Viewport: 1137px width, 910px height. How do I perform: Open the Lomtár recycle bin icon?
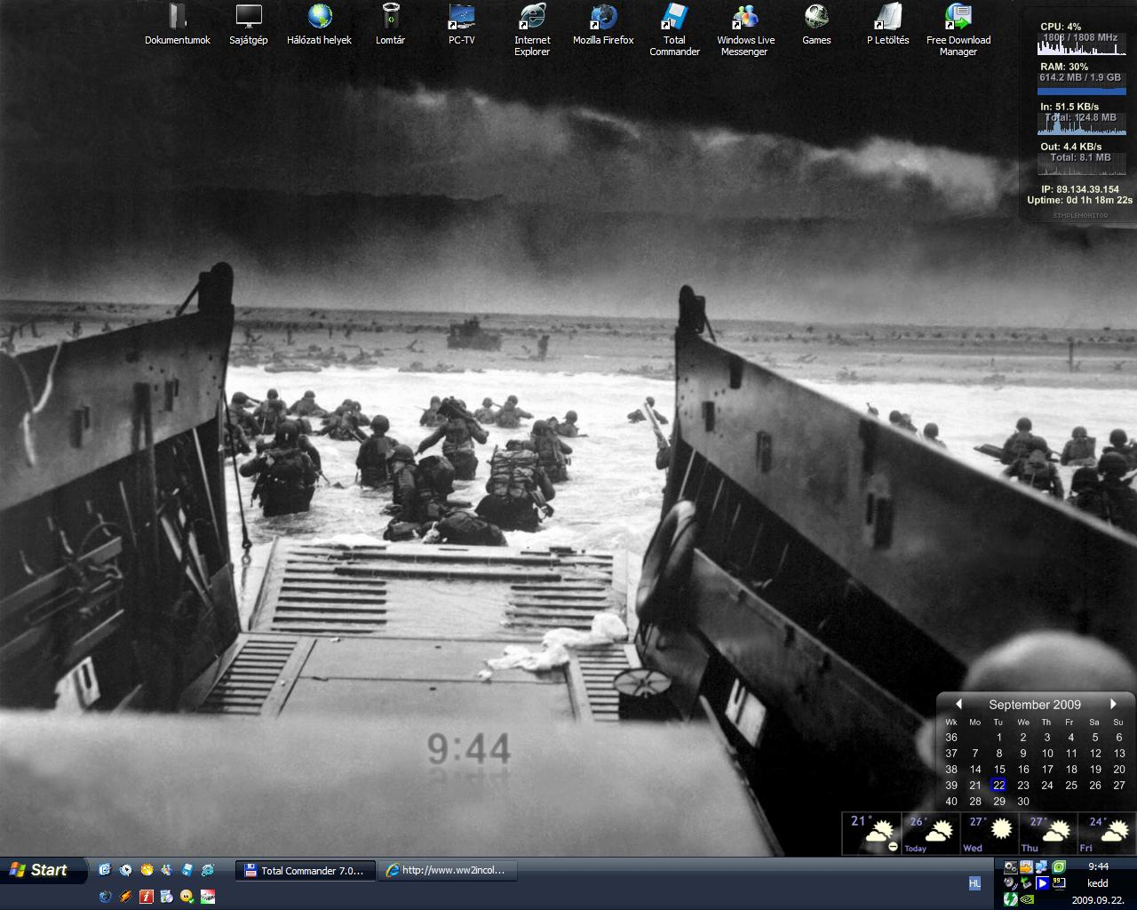tap(391, 25)
